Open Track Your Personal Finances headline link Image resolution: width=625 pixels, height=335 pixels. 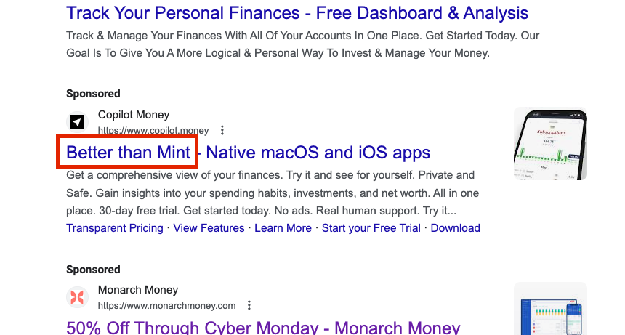point(297,13)
